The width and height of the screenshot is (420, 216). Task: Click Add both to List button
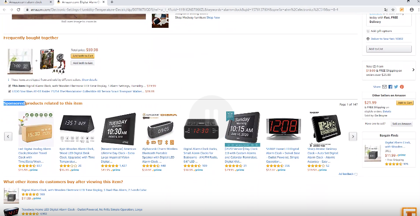pyautogui.click(x=83, y=63)
